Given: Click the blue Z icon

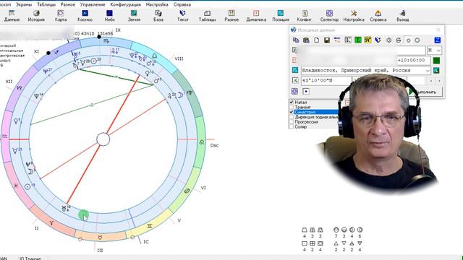Looking at the screenshot, I should point(438,40).
